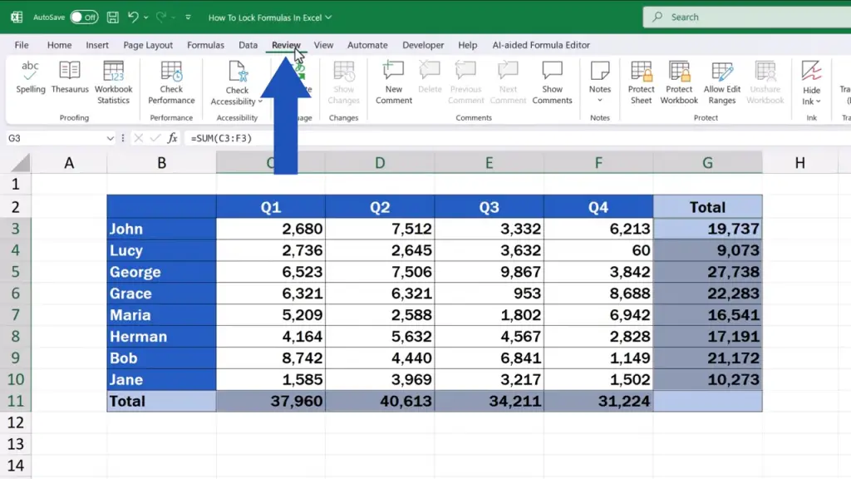This screenshot has height=479, width=851.
Task: Open the file name dropdown in title bar
Action: tap(328, 17)
